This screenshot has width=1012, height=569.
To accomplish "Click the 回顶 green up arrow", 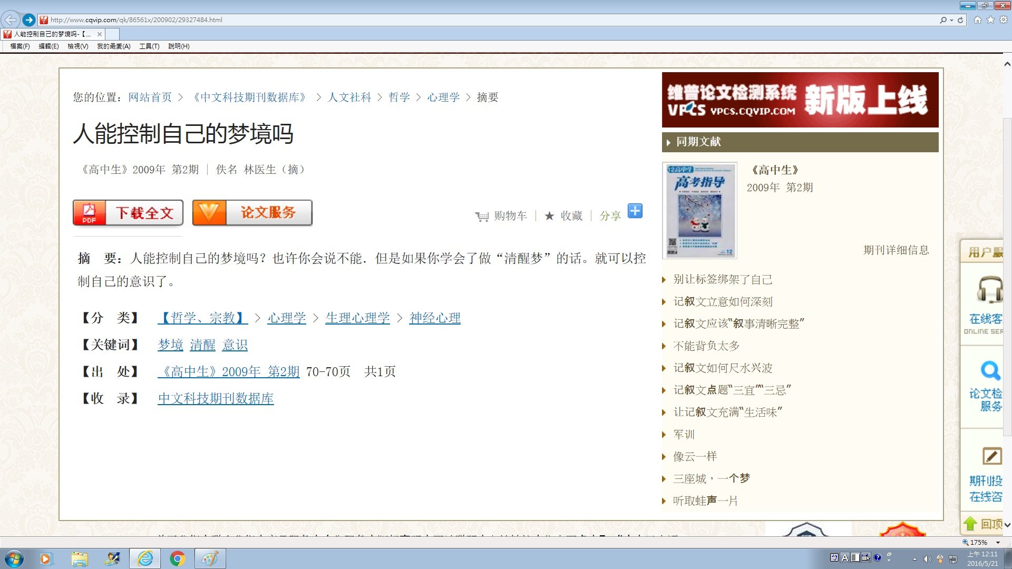I will tap(970, 524).
